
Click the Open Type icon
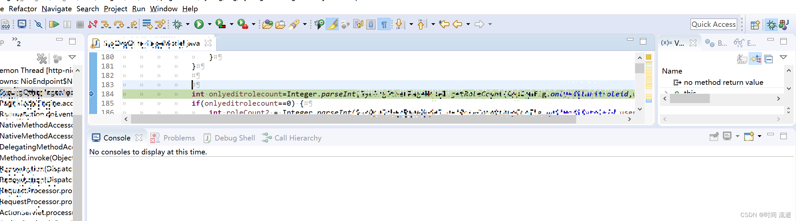[x=267, y=24]
